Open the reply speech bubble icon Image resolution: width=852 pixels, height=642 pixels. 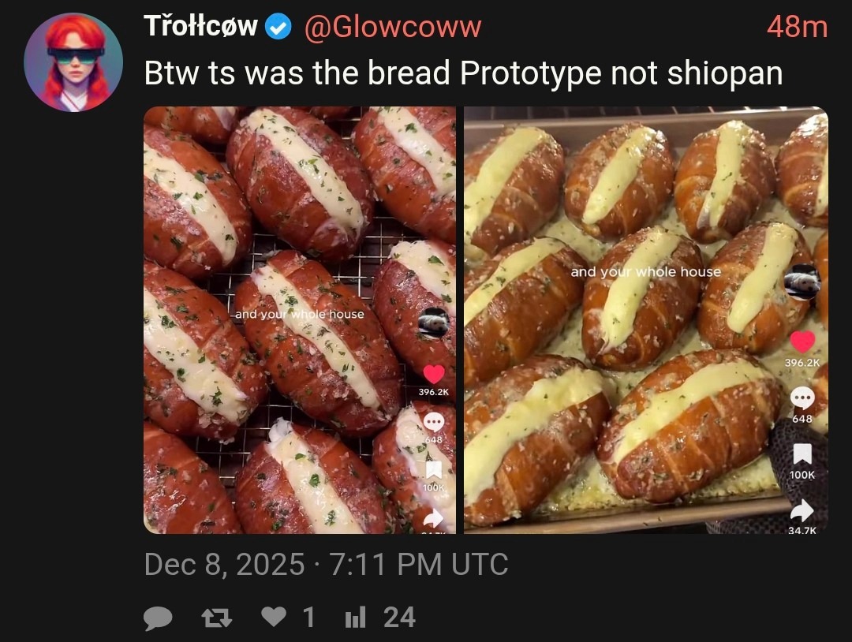click(x=158, y=618)
